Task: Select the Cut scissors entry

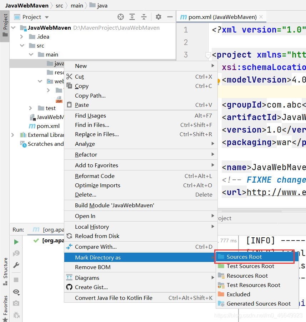Action: [141, 77]
